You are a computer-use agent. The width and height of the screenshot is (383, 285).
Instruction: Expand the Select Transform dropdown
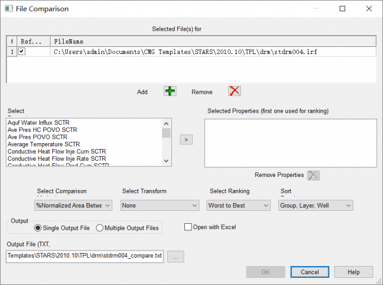point(159,205)
